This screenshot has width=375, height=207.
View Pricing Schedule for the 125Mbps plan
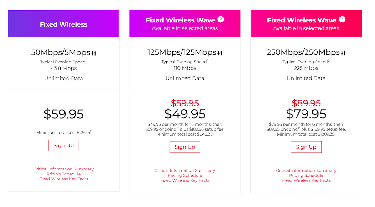point(185,175)
